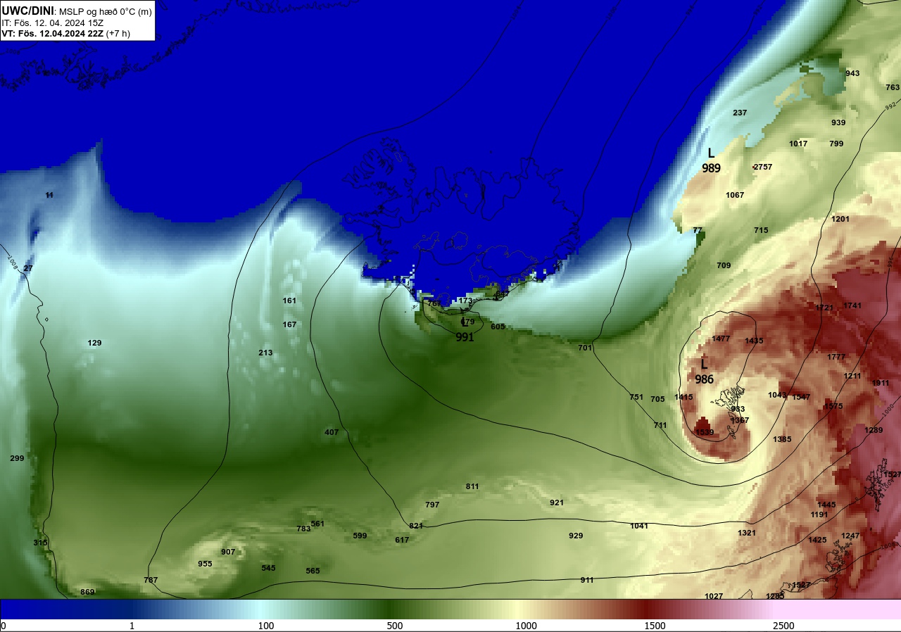This screenshot has height=632, width=901.
Task: Click the 0 label on the color scale
Action: [x=3, y=626]
